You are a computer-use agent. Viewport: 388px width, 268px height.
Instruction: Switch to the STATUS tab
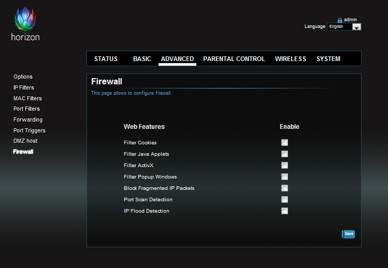click(x=106, y=59)
